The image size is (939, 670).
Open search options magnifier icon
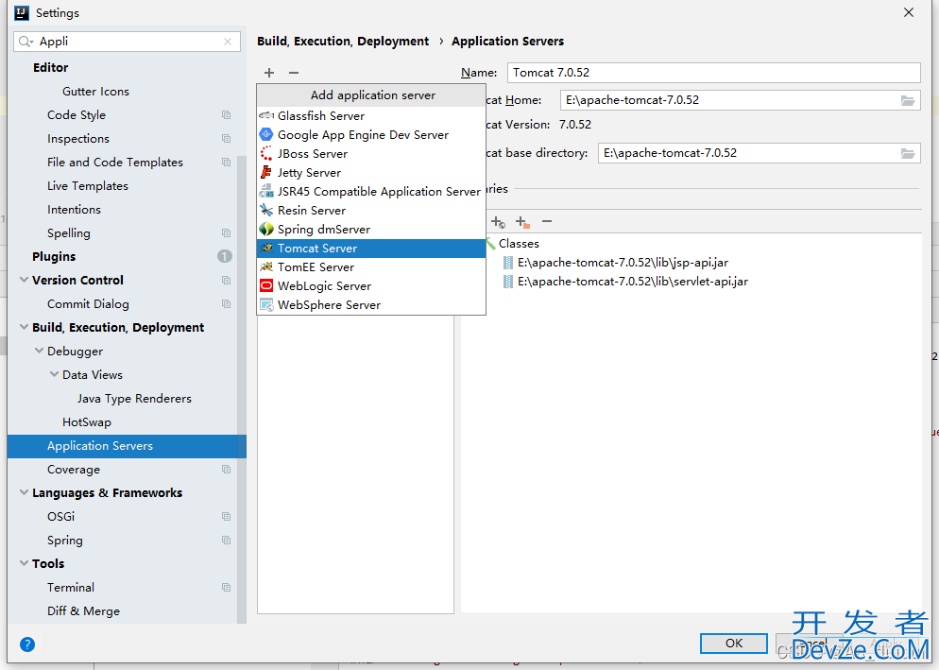(x=26, y=42)
